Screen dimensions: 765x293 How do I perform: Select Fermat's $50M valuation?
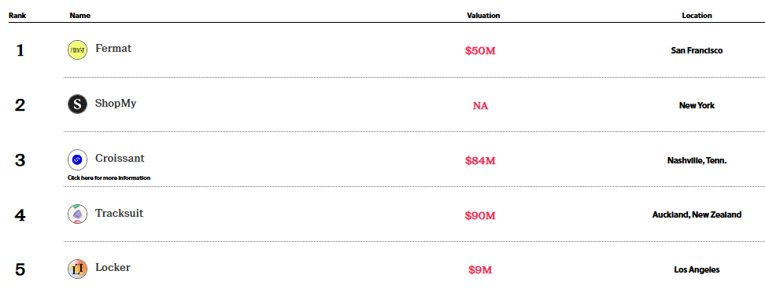pos(480,50)
